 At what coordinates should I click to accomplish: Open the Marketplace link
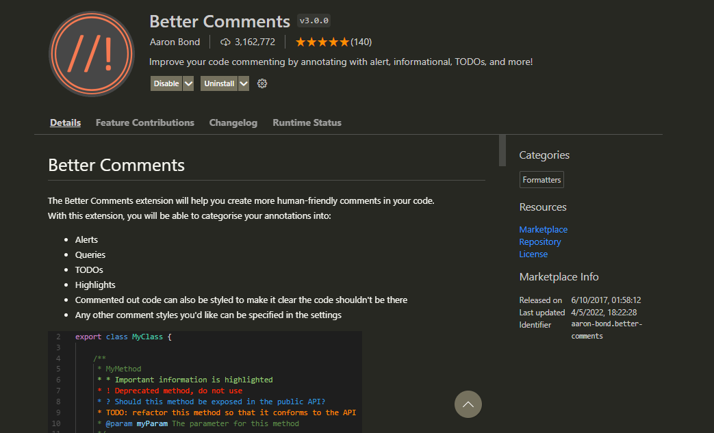pyautogui.click(x=543, y=229)
